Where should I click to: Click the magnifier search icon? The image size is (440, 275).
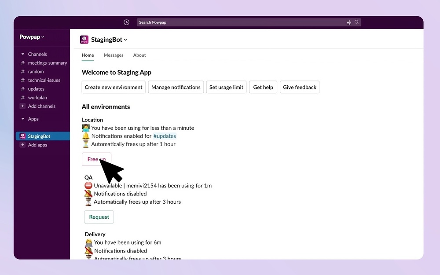(357, 22)
